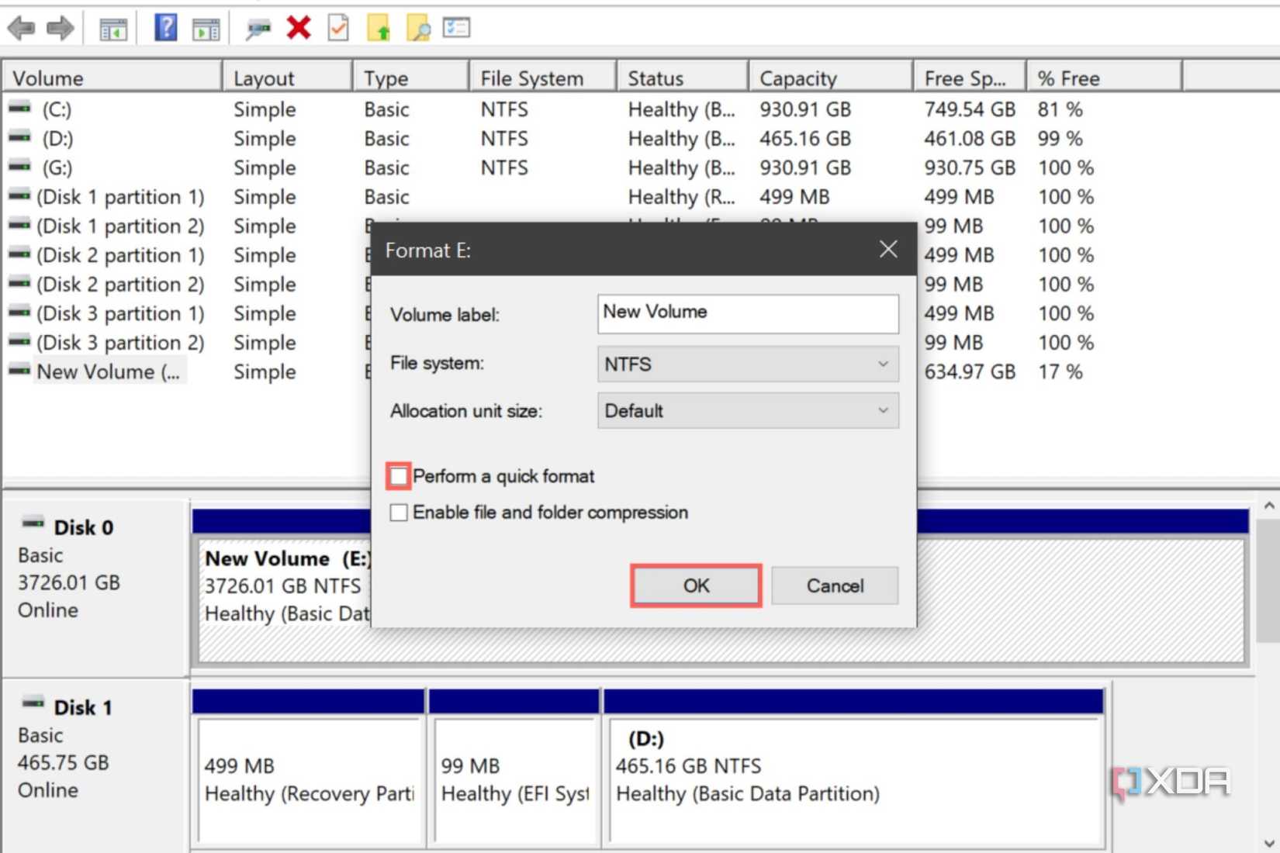Click the Rescan Disks icon
Screen dimensions: 1280x853
[x=258, y=28]
